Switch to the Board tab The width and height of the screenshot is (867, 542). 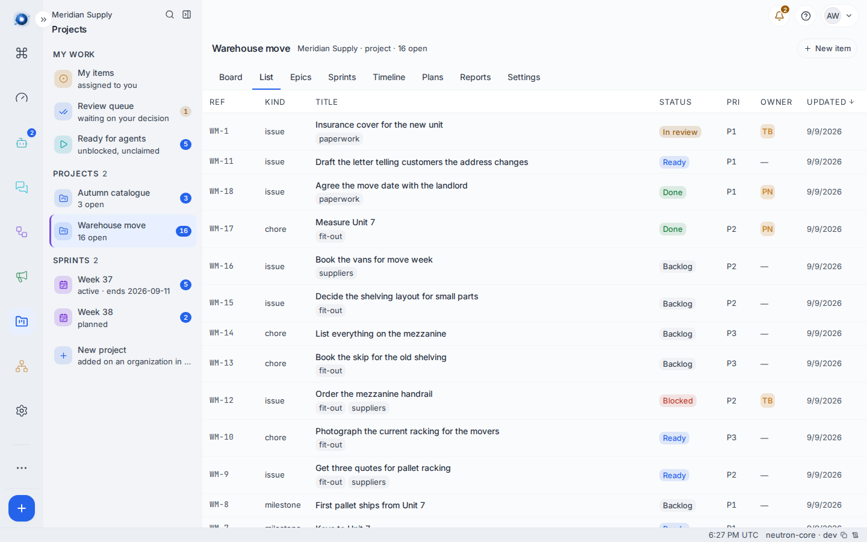(231, 77)
